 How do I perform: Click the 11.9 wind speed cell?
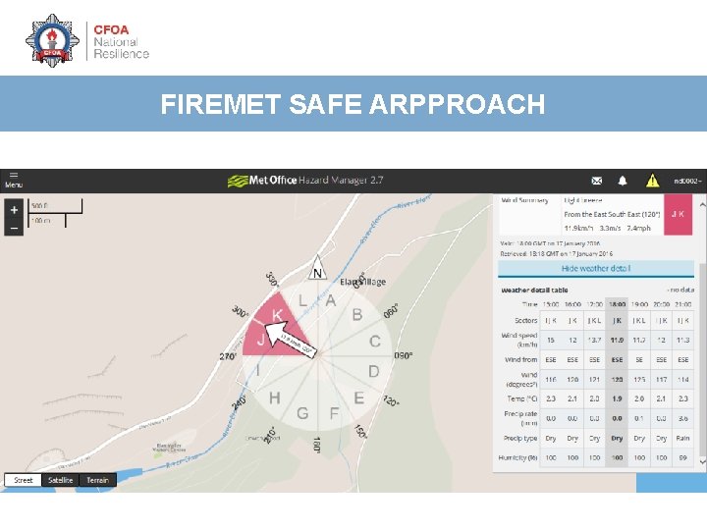click(x=617, y=341)
